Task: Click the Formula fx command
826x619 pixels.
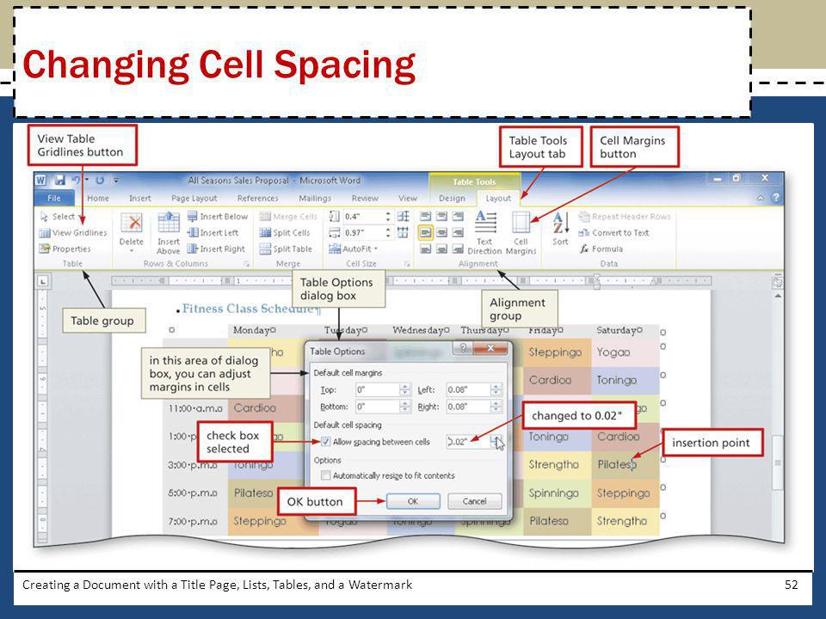Action: coord(601,249)
